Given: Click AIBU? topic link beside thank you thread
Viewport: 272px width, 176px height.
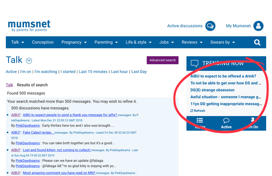Looking at the screenshot, I should (x=15, y=115).
